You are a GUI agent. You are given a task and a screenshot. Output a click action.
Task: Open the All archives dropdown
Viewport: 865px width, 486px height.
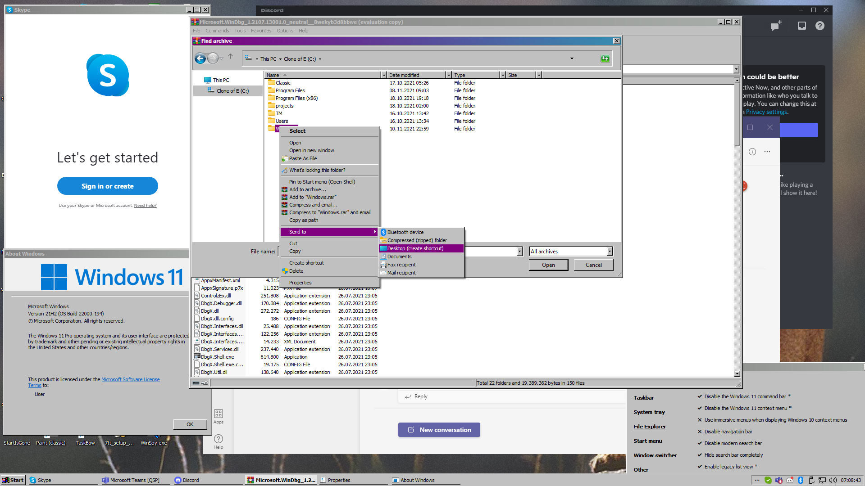[609, 251]
